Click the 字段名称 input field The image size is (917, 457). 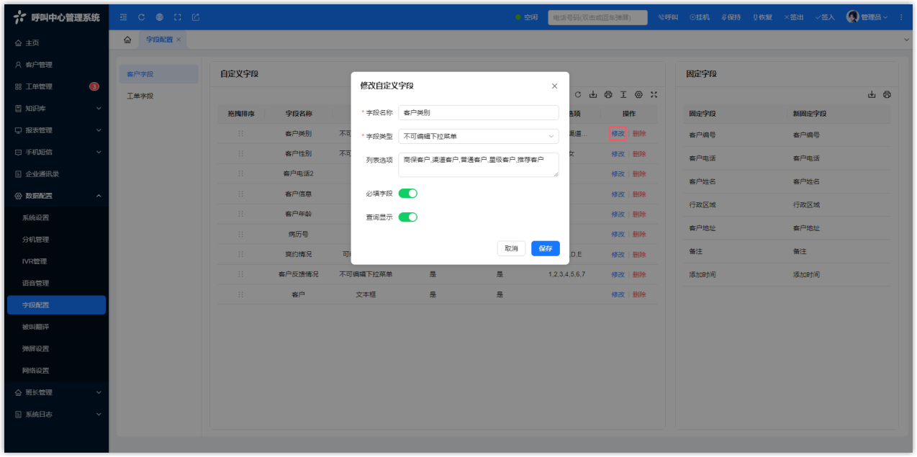(x=478, y=112)
